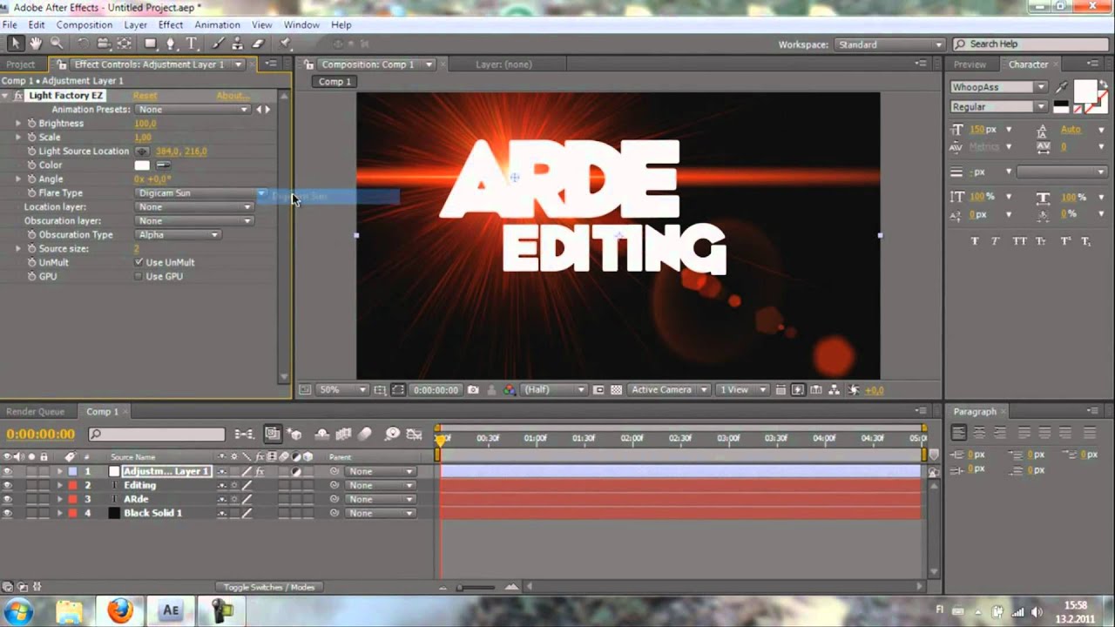Click the Reset link for Light Factory EZ
Viewport: 1115px width, 627px height.
(x=145, y=96)
